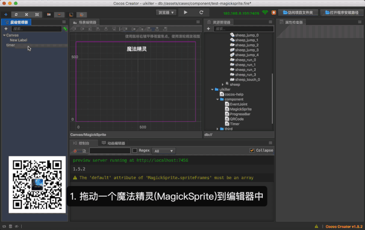365x230 pixels.
Task: Click the green link icon beside hierarchy search
Action: point(65,29)
